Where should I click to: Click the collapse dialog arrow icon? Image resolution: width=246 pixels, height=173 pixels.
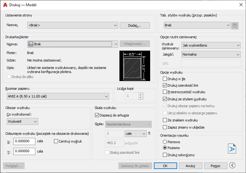pyautogui.click(x=232, y=165)
